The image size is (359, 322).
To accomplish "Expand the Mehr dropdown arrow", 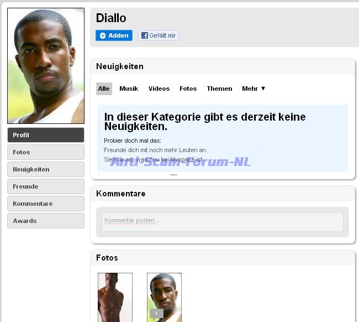I will pos(263,89).
